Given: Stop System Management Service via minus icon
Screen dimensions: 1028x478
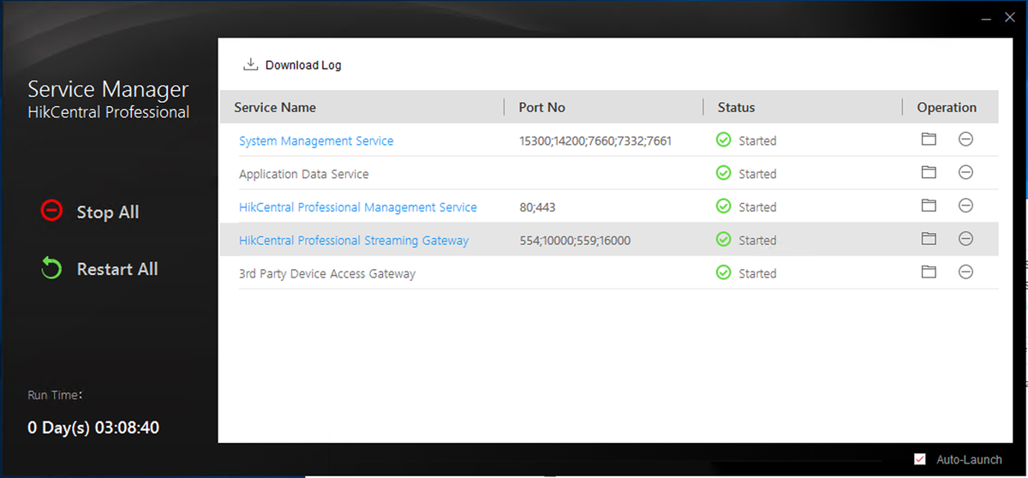Looking at the screenshot, I should [x=965, y=139].
